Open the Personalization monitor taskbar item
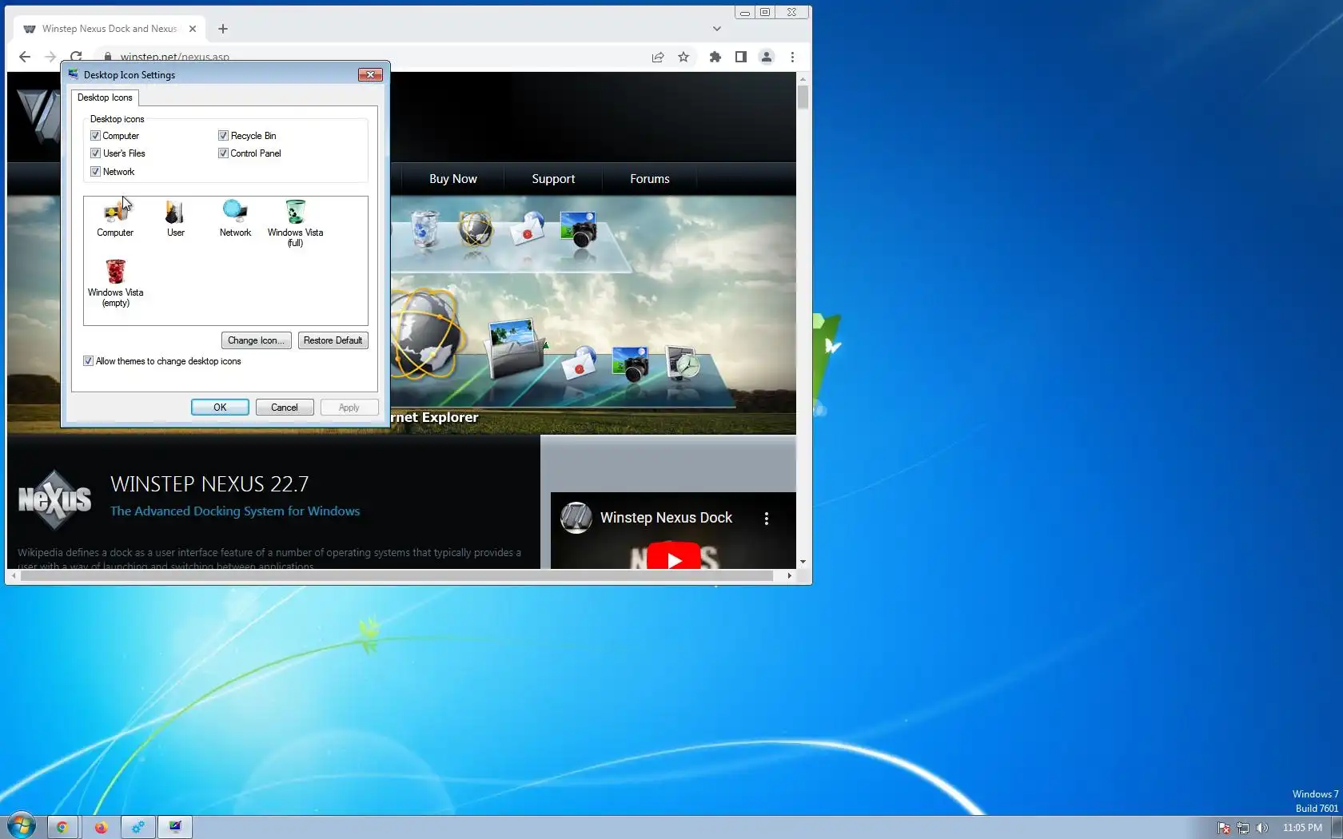The image size is (1343, 839). coord(175,827)
